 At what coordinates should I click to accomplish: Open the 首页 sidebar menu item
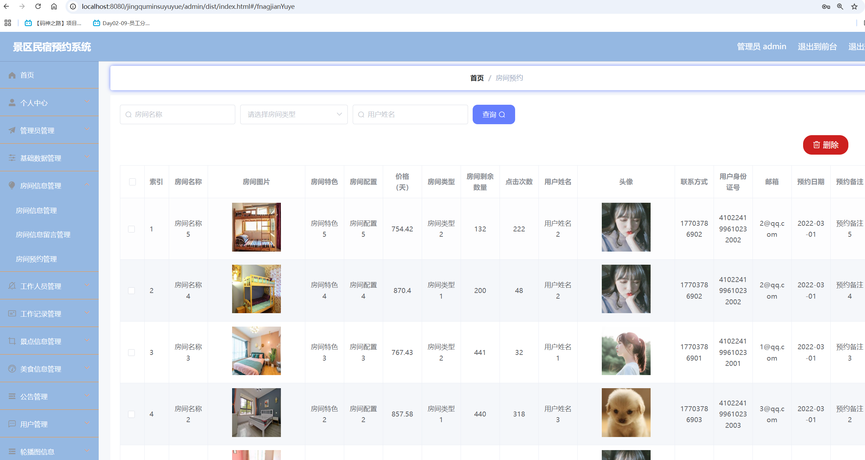tap(49, 75)
